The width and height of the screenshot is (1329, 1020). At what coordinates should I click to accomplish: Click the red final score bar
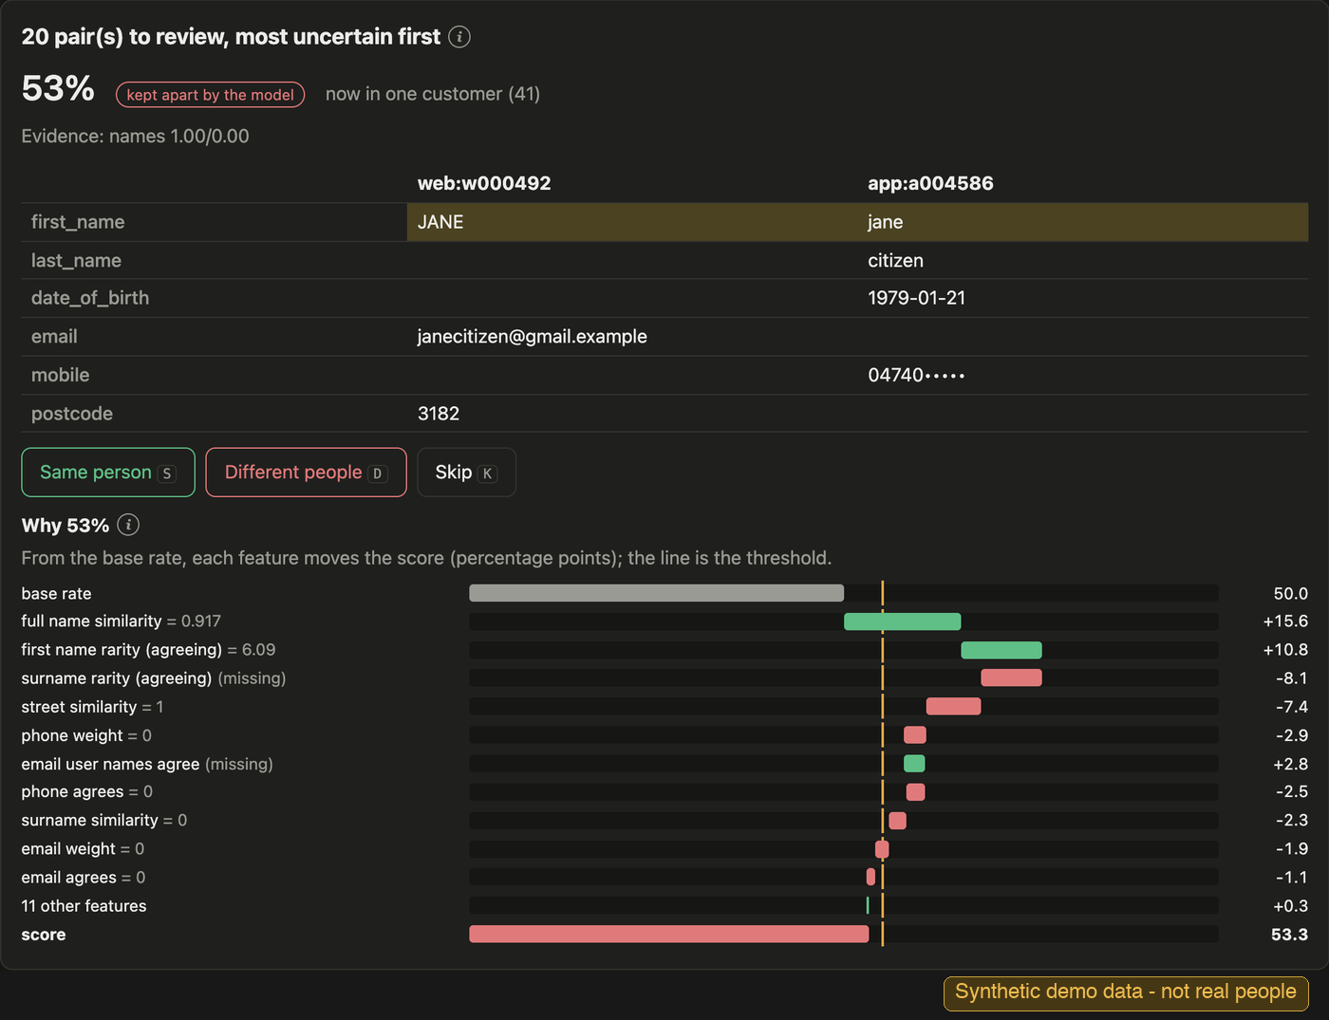(x=668, y=934)
